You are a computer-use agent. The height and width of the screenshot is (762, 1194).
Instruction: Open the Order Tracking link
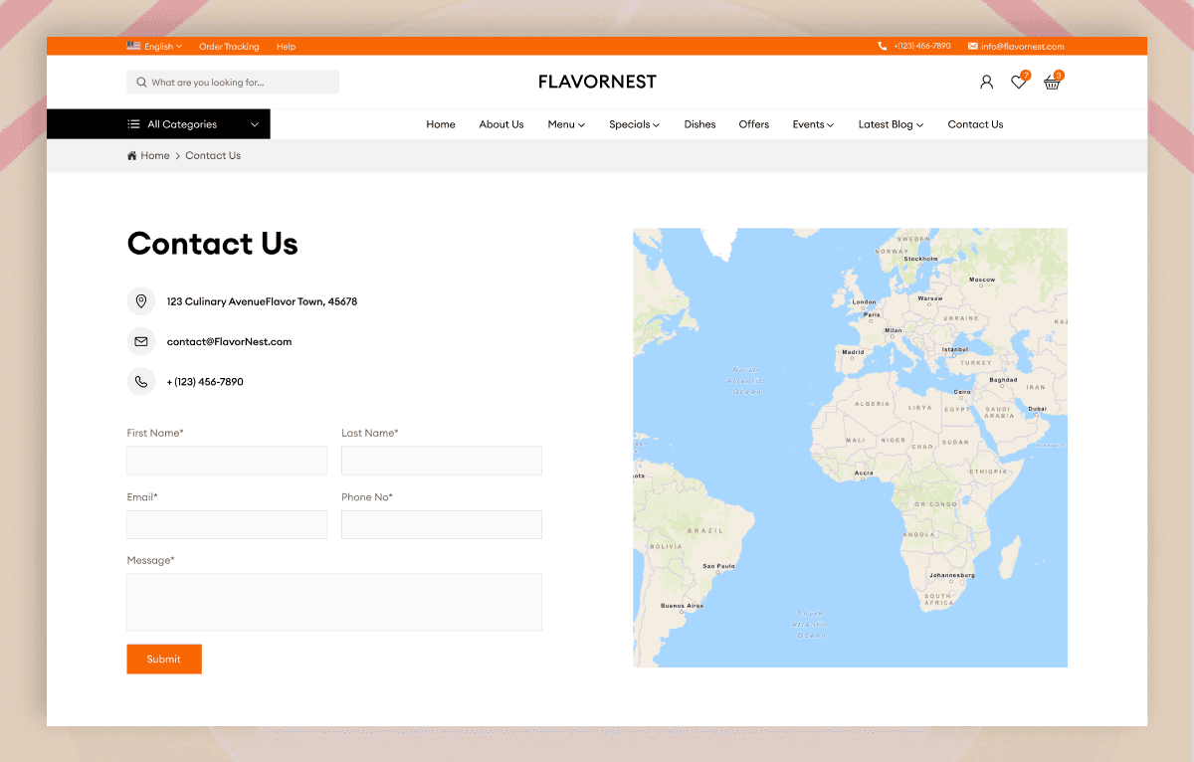(x=229, y=46)
